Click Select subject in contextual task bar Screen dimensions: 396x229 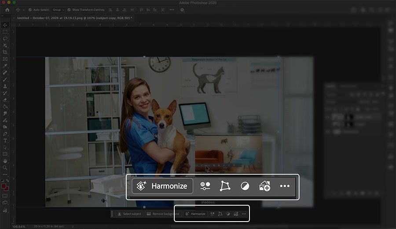point(129,214)
